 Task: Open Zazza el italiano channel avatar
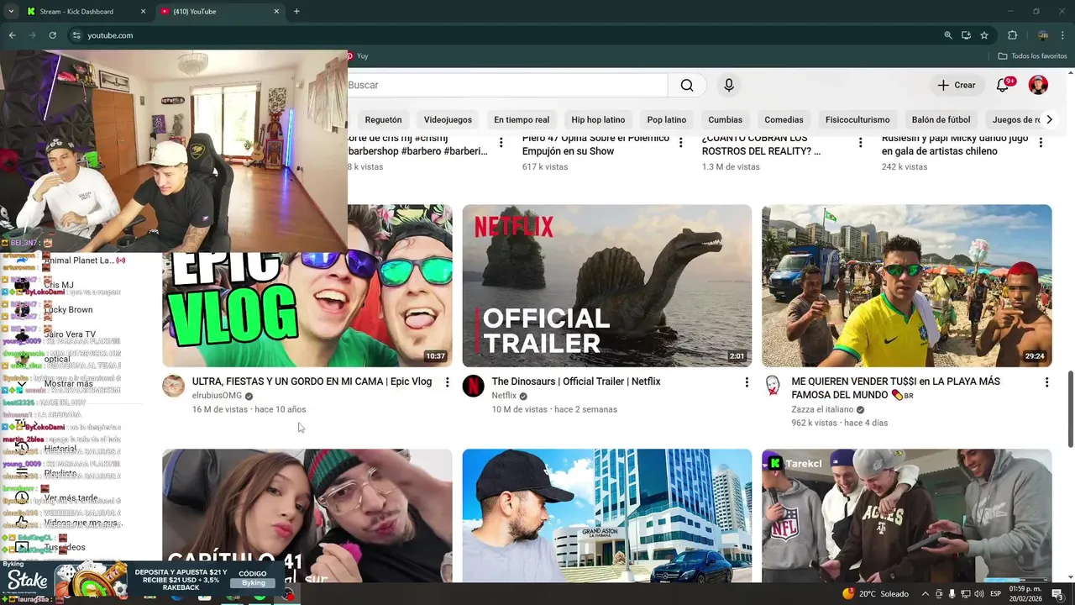pyautogui.click(x=773, y=386)
